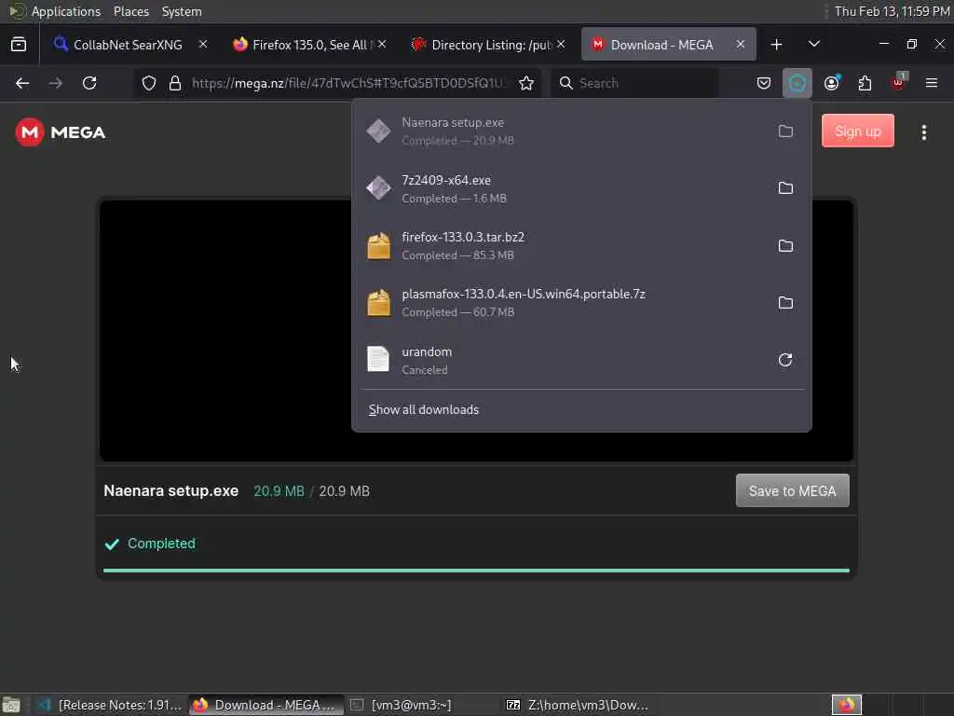Switch to the Firefox 135.0 tab
Screen dimensions: 954x716
[x=306, y=45]
